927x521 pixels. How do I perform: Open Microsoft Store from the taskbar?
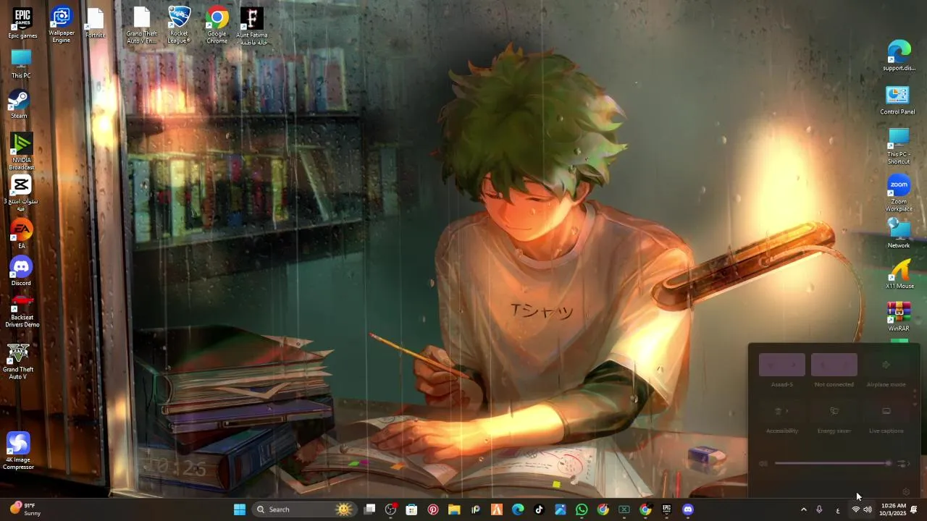(x=411, y=509)
